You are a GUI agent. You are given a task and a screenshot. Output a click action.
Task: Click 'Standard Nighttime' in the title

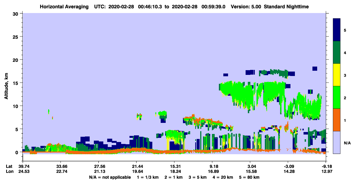[286, 6]
